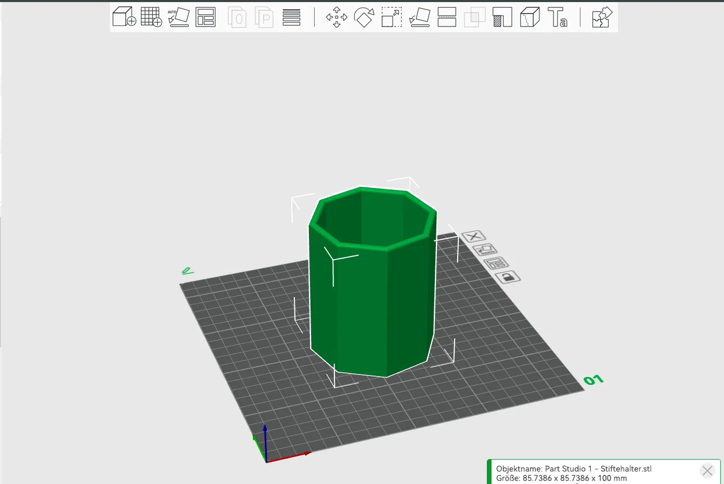This screenshot has width=724, height=484.
Task: Click the Objektname text in the notification
Action: pos(574,469)
